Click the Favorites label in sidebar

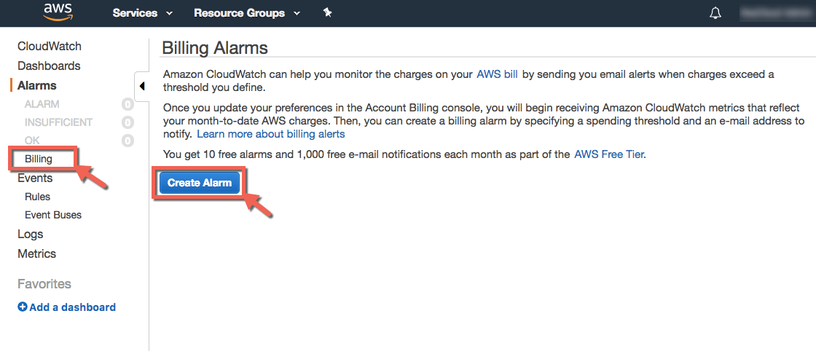pyautogui.click(x=44, y=284)
